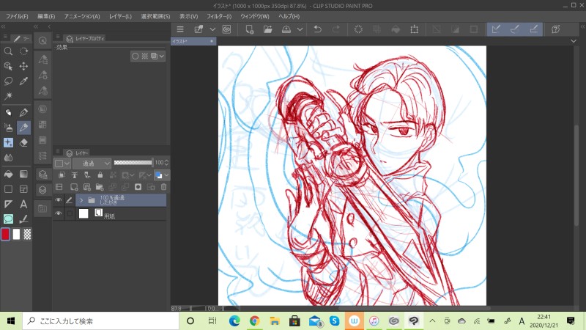This screenshot has height=330, width=586.
Task: Toggle the Tone effect dotted icon
Action: click(x=144, y=56)
